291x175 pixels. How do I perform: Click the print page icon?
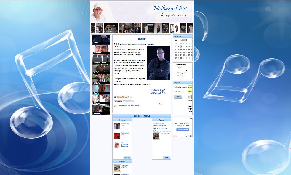[x=126, y=97]
